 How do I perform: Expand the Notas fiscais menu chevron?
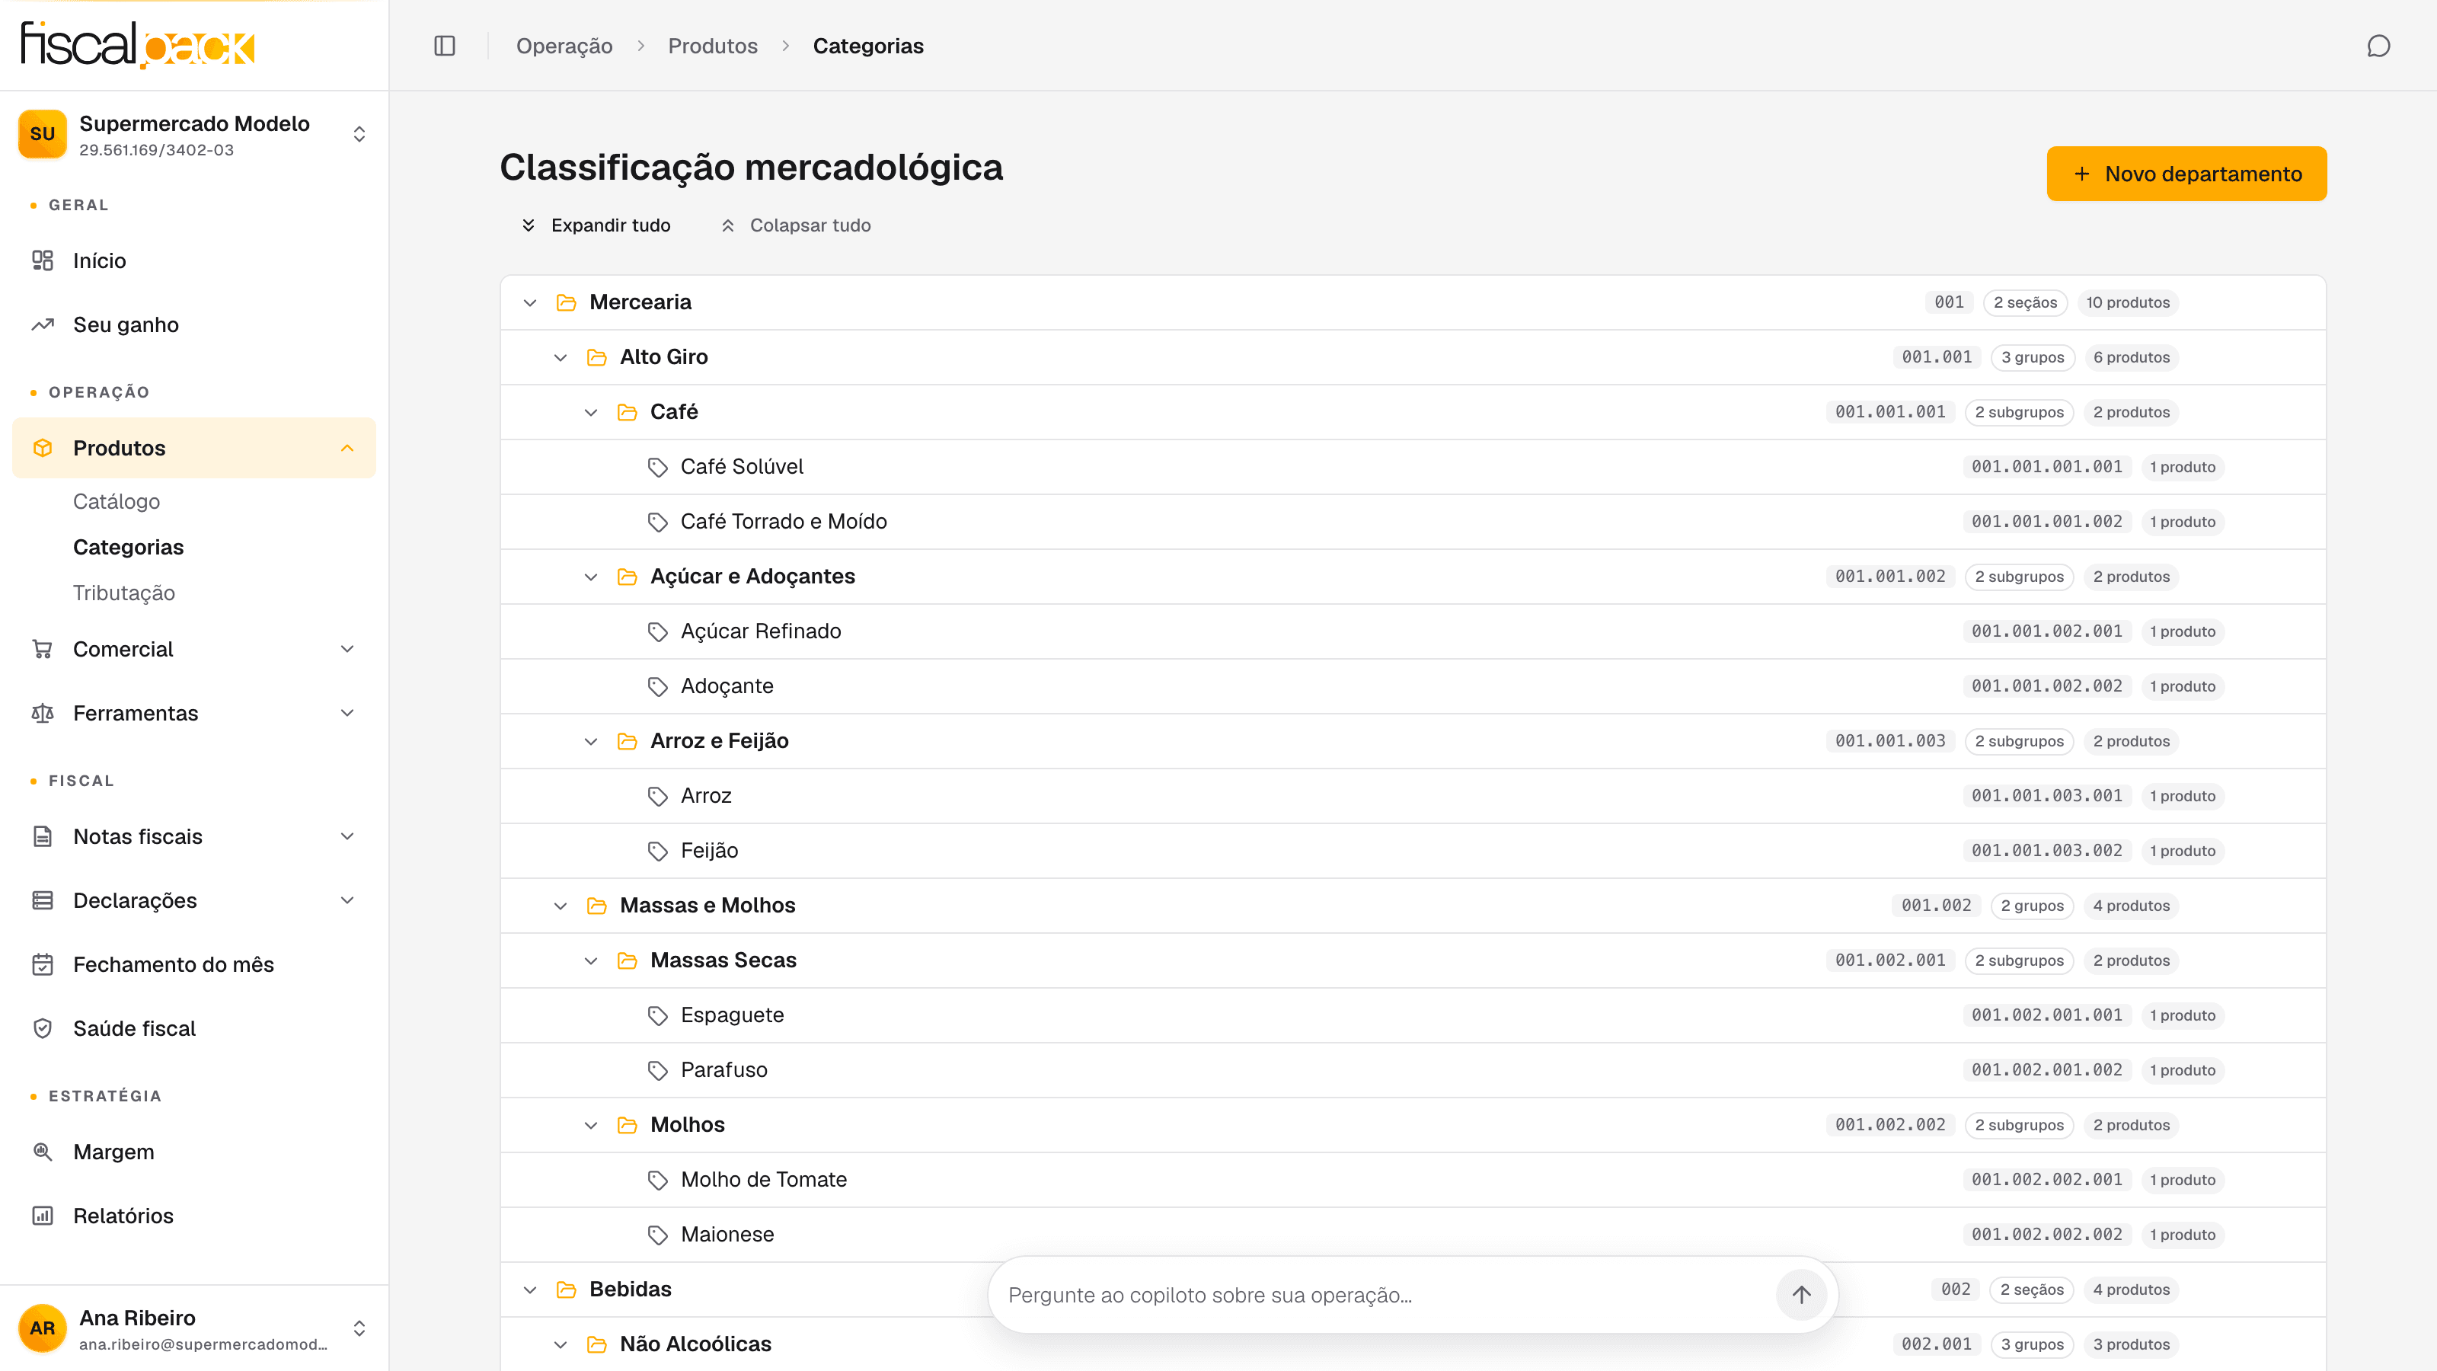tap(347, 836)
